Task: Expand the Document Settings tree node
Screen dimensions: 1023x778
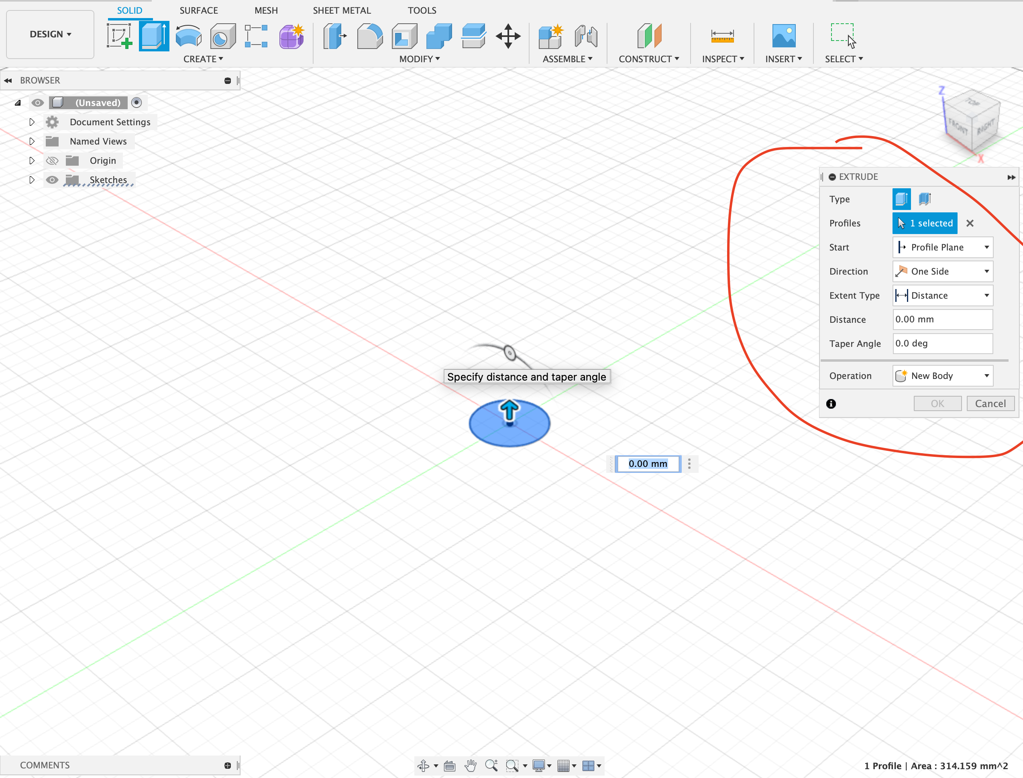Action: (31, 122)
